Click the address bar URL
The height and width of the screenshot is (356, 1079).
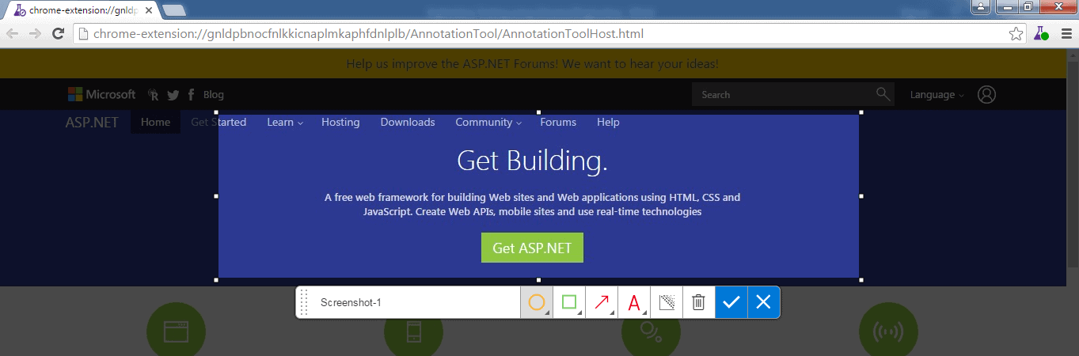(368, 33)
